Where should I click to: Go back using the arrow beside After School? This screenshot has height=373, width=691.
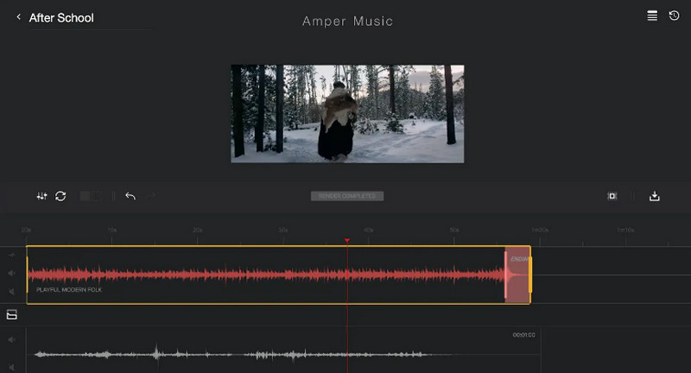click(18, 17)
